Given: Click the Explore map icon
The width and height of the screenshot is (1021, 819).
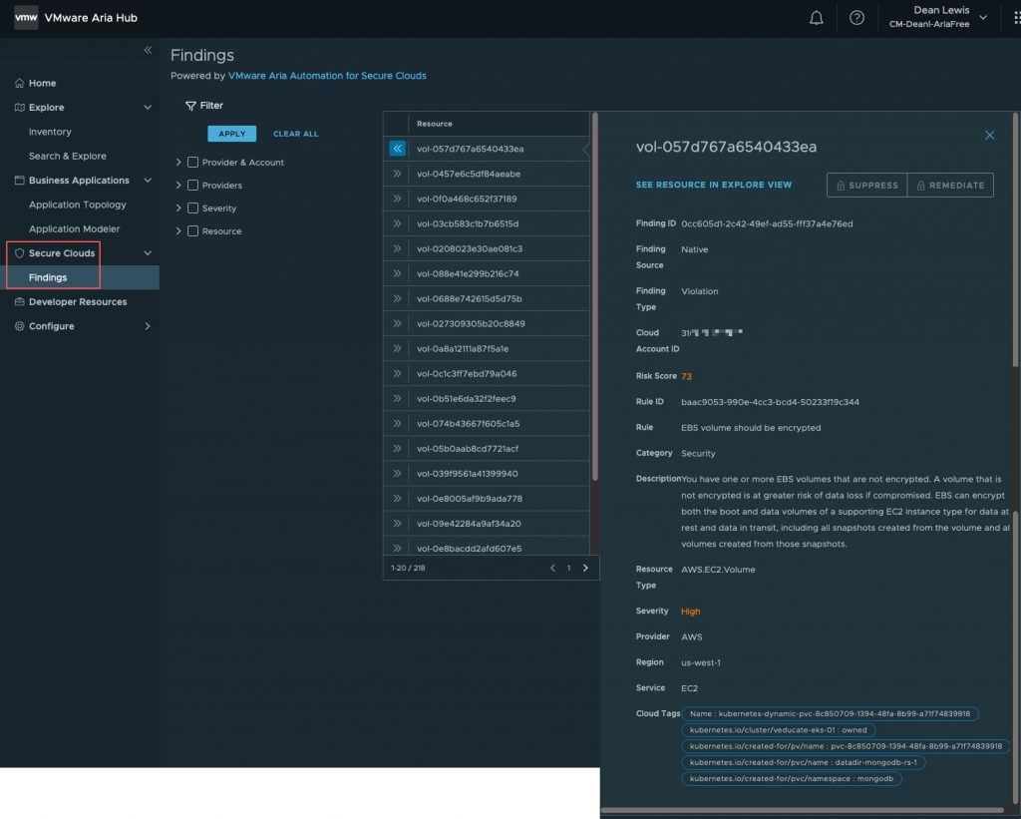Looking at the screenshot, I should [20, 107].
